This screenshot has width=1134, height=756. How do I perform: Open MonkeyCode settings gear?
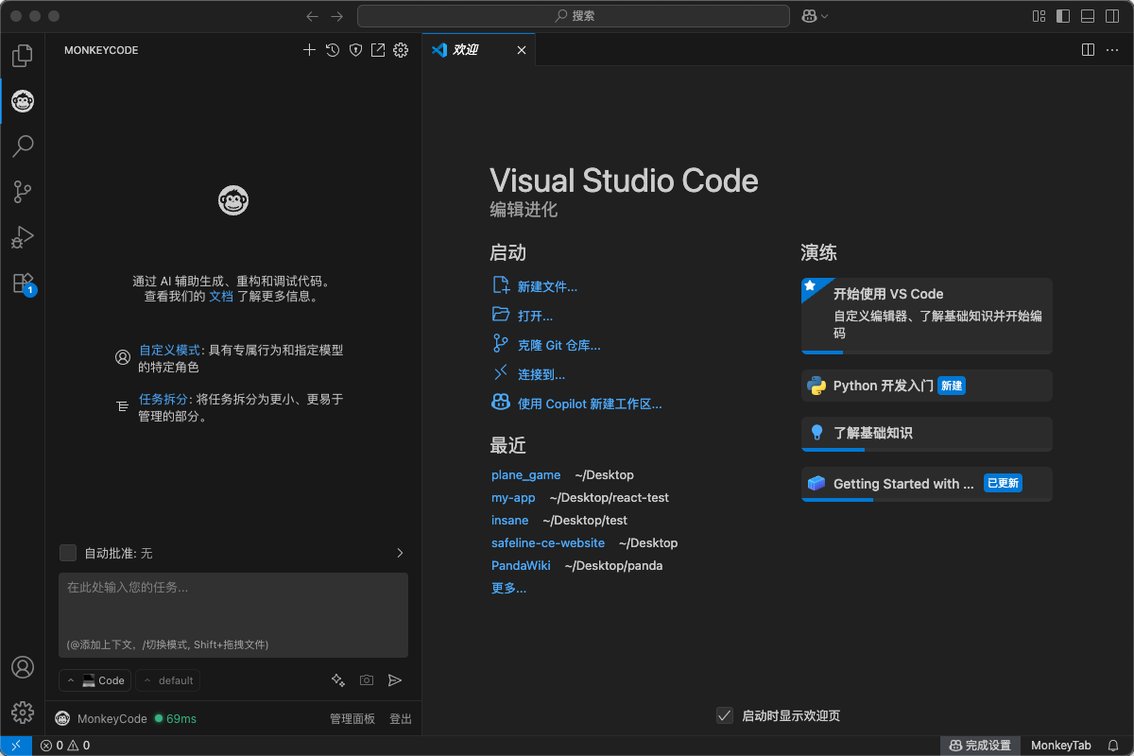pyautogui.click(x=401, y=50)
